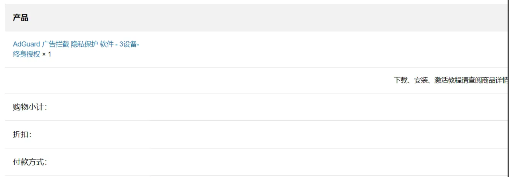Click 隐私保护 in the product link
This screenshot has height=177, width=509.
point(84,44)
